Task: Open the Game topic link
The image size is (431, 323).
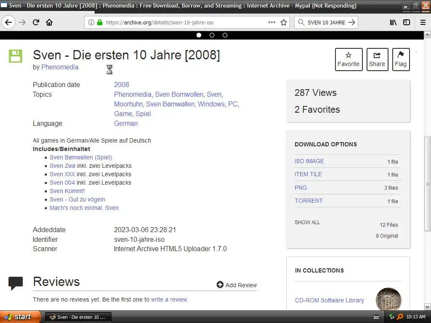Action: (123, 114)
